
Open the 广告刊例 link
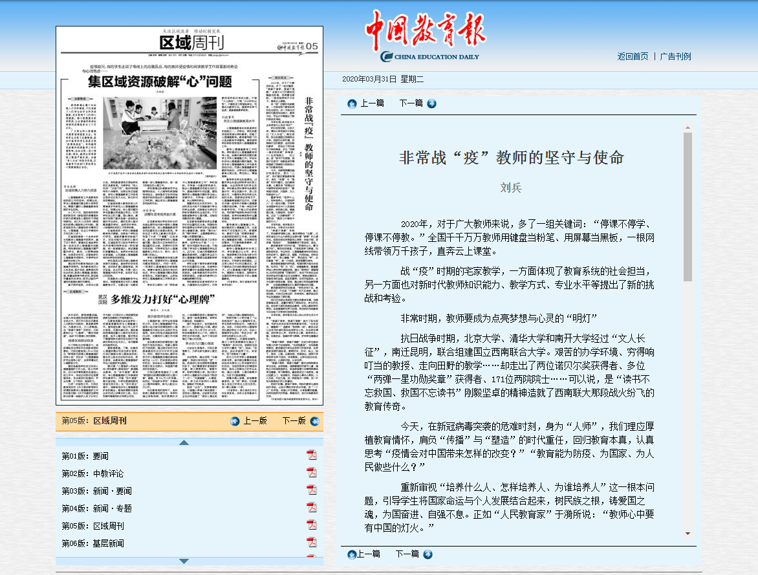(x=675, y=56)
